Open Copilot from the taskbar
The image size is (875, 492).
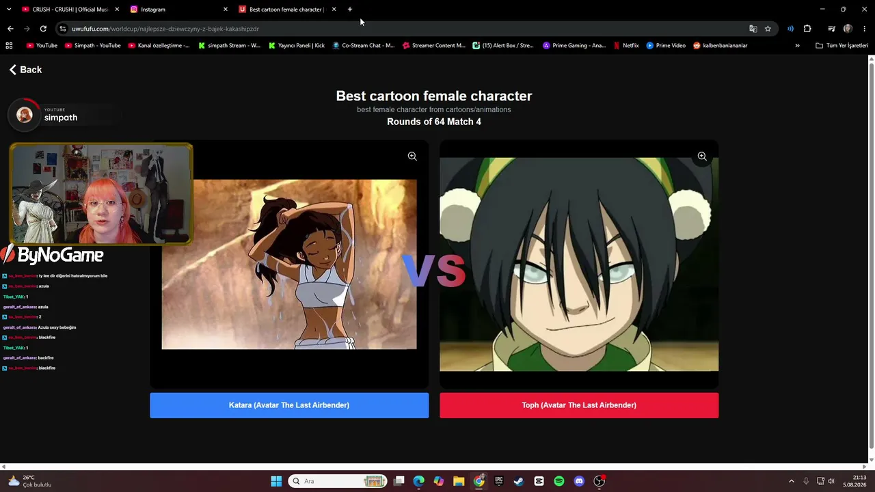[439, 481]
